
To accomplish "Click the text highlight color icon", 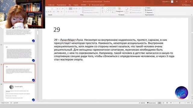I will click(58, 12).
